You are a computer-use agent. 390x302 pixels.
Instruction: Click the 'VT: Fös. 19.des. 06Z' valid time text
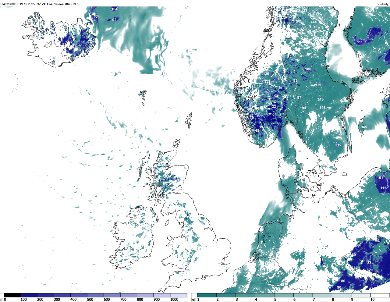[x=56, y=4]
